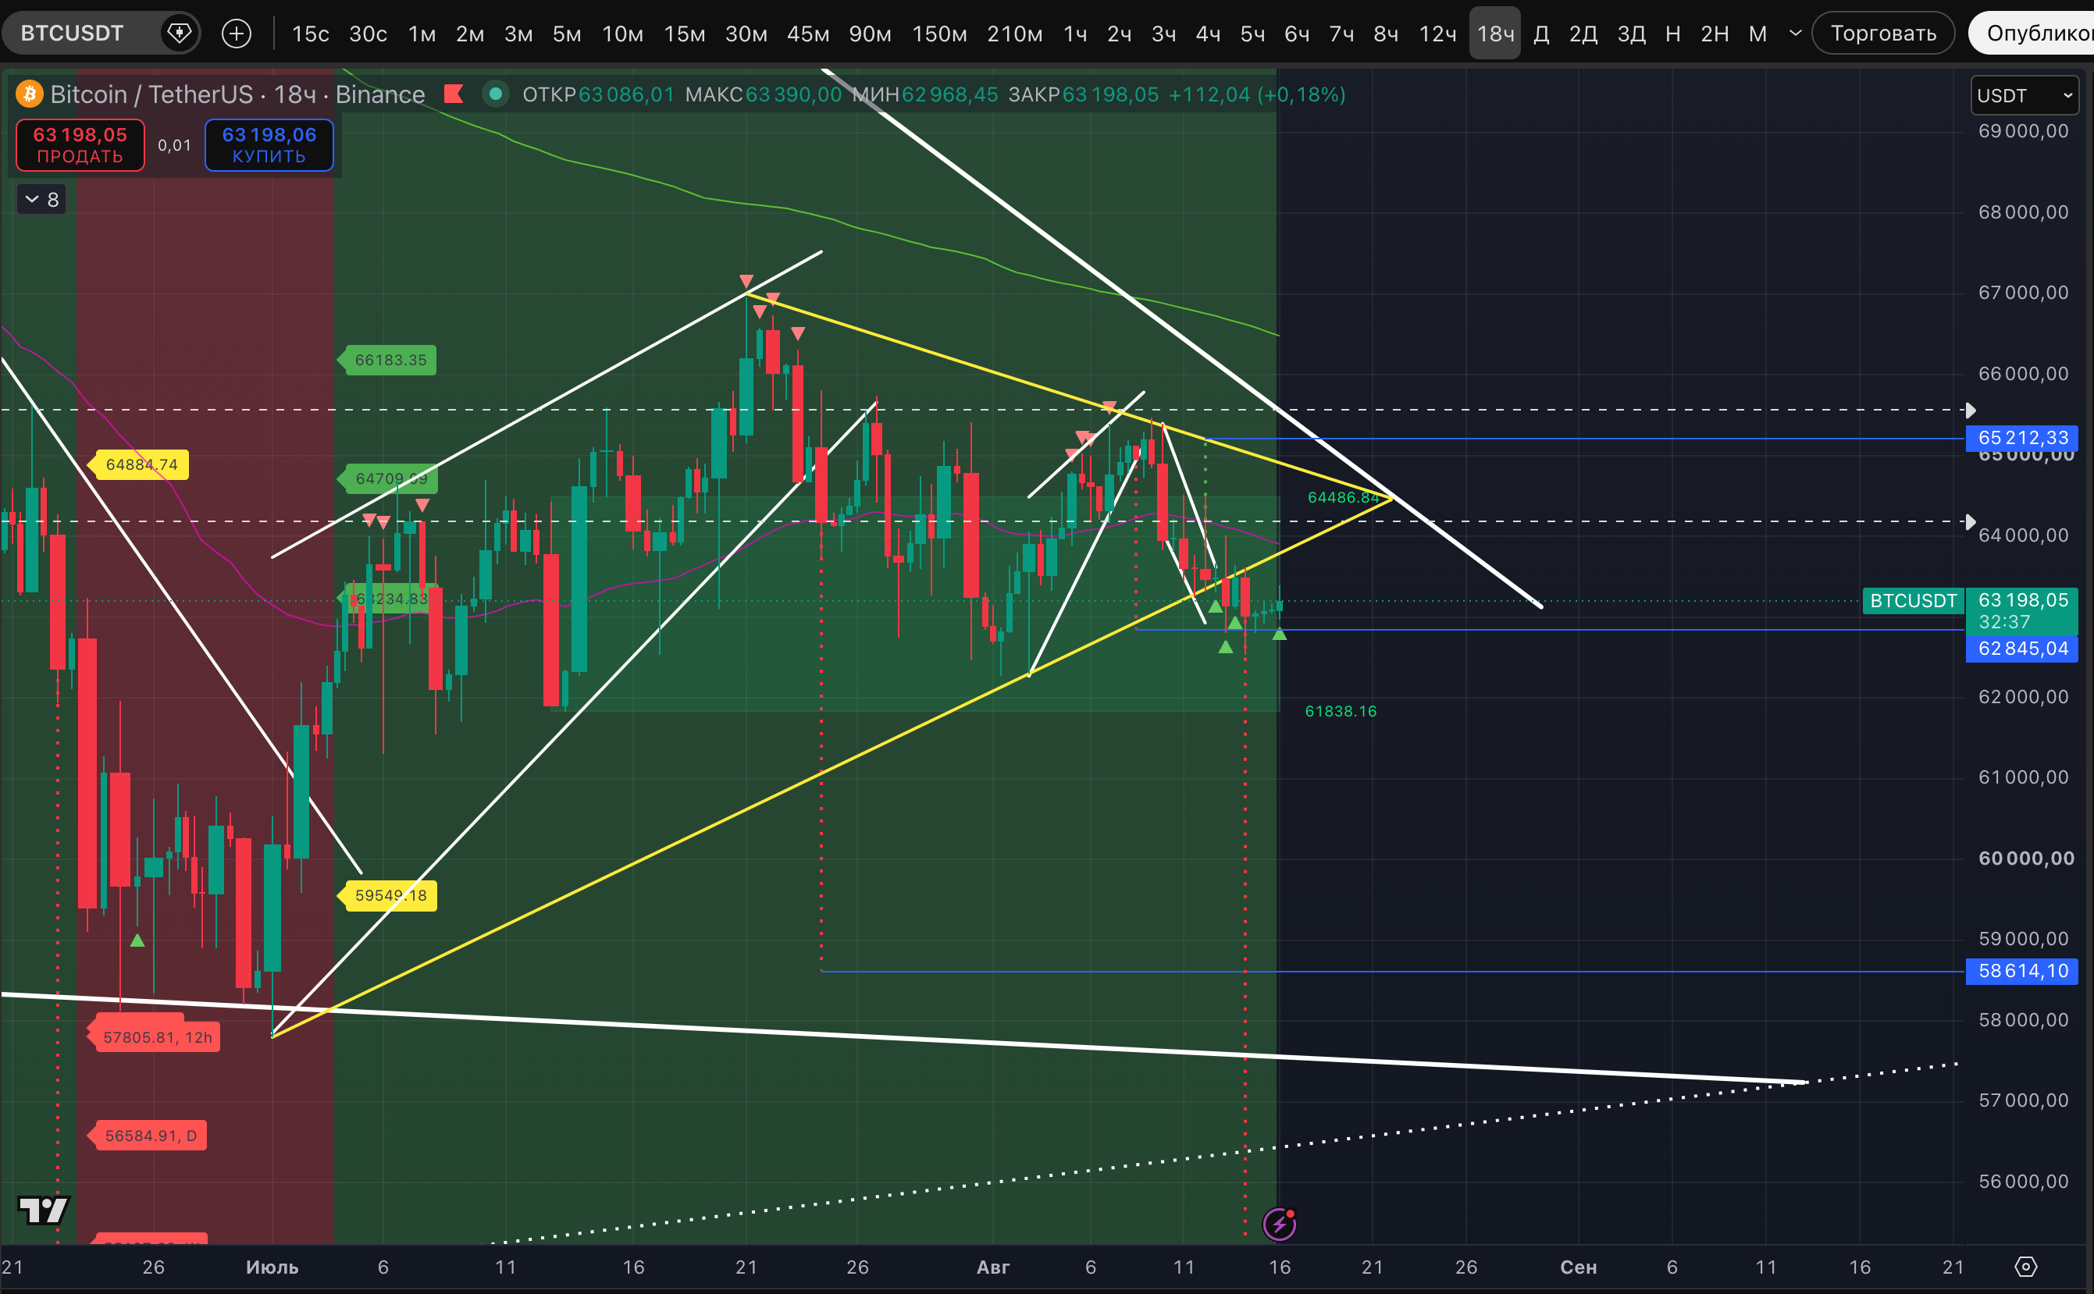The image size is (2094, 1294).
Task: Click the Авг label on time axis
Action: pos(993,1267)
